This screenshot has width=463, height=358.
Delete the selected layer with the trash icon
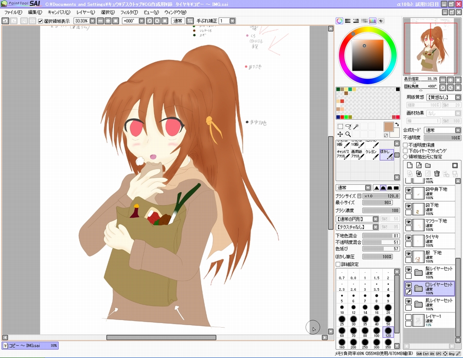click(x=437, y=174)
